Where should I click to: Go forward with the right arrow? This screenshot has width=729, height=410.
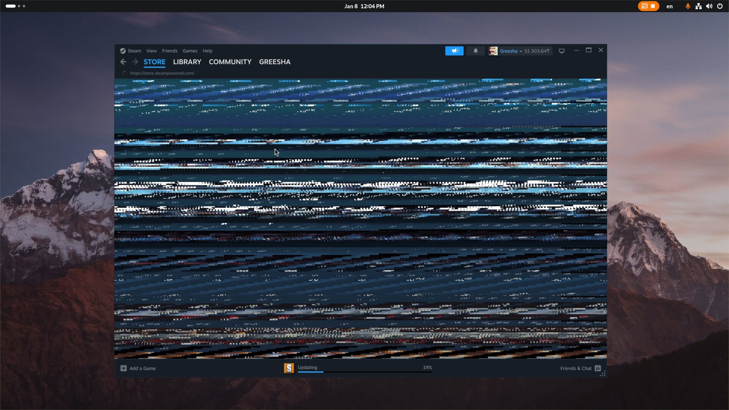pyautogui.click(x=135, y=62)
